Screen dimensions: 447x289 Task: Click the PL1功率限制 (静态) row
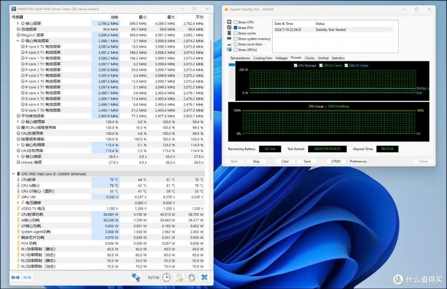coord(108,249)
